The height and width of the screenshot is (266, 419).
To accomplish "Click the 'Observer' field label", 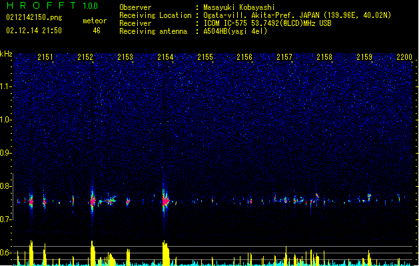I will (135, 7).
